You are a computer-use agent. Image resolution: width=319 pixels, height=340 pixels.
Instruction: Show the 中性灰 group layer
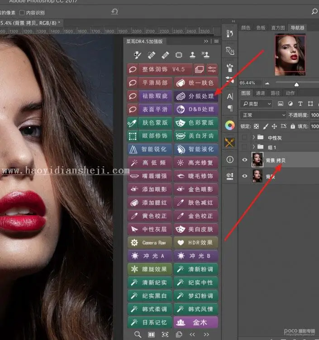[x=244, y=137]
